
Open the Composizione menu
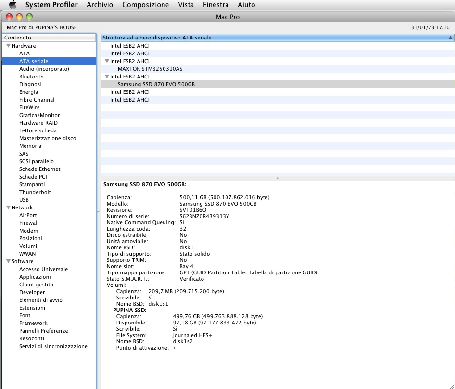(x=145, y=5)
